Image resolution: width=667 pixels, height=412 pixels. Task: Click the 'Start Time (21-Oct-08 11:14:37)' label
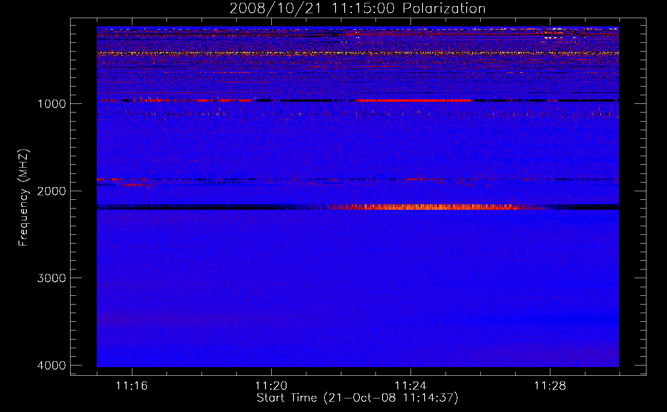pos(357,398)
